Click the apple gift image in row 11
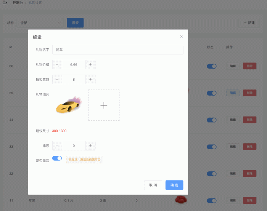267x211 pixels. tap(181, 200)
